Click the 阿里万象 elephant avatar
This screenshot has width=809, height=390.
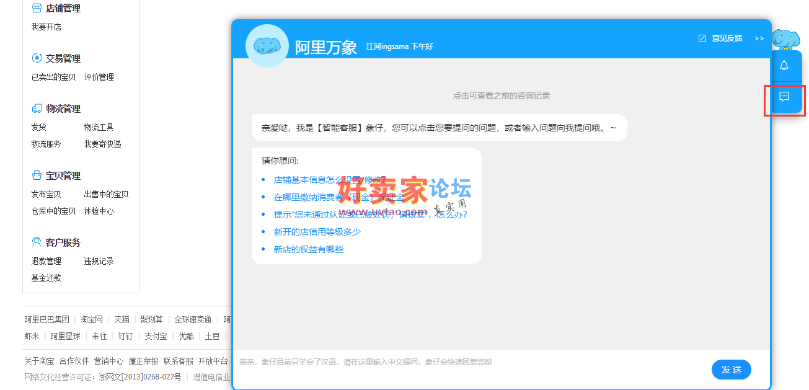tap(267, 46)
